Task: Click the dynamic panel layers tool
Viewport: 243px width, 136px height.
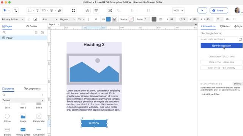Action: (52, 10)
